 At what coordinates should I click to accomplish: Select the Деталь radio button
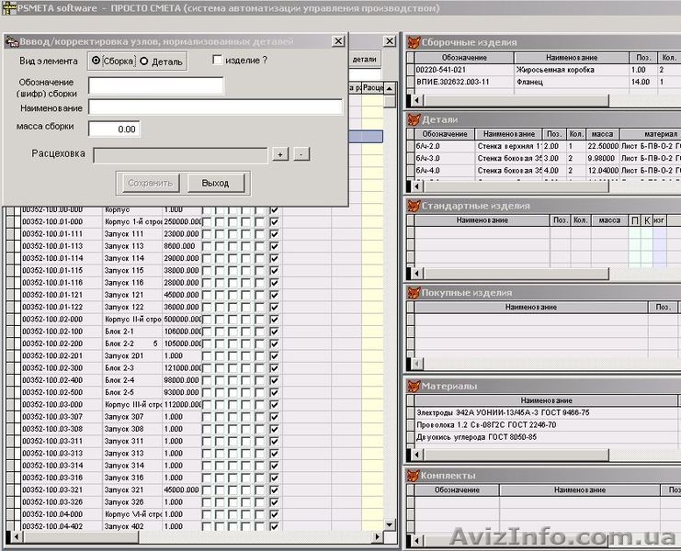143,62
